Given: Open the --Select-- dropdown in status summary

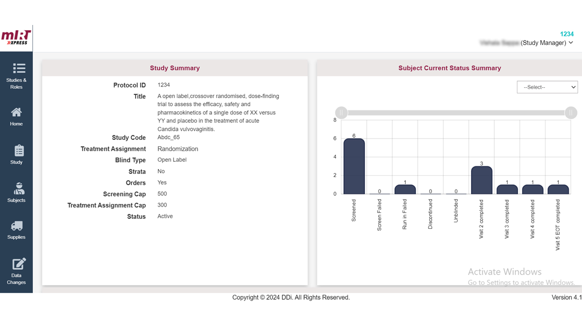Looking at the screenshot, I should click(x=547, y=87).
